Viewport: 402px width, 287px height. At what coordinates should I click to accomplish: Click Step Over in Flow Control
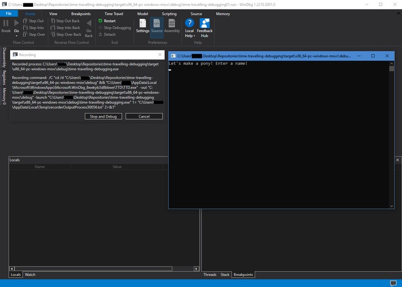[x=34, y=34]
